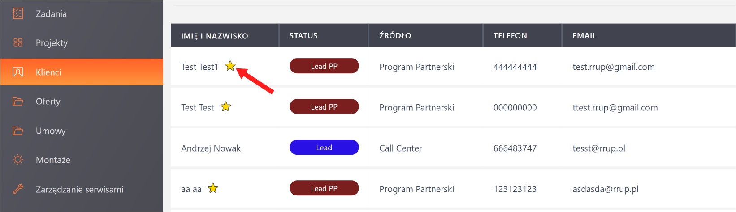Image resolution: width=736 pixels, height=212 pixels.
Task: Click the Zadania checklist icon in sidebar
Action: [x=18, y=13]
